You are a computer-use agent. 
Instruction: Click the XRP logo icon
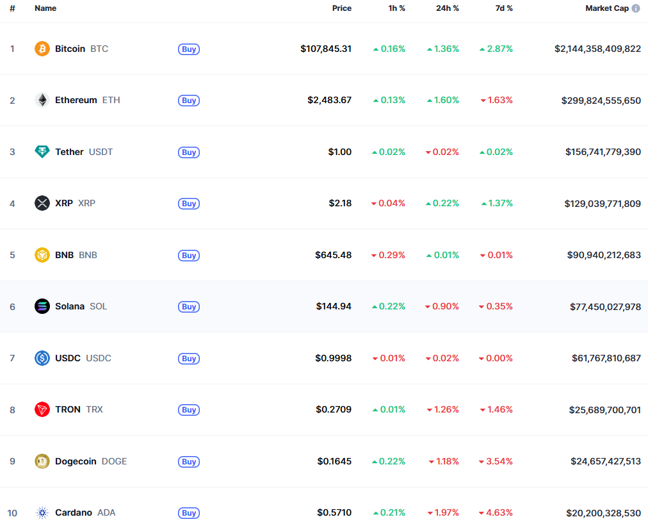[x=42, y=203]
